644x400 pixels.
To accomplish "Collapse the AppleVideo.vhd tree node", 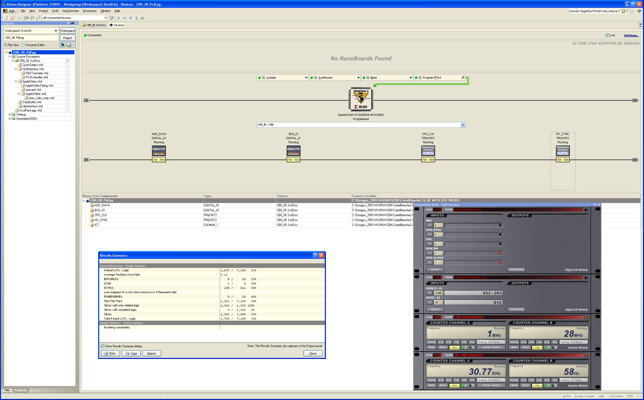I will (16, 81).
